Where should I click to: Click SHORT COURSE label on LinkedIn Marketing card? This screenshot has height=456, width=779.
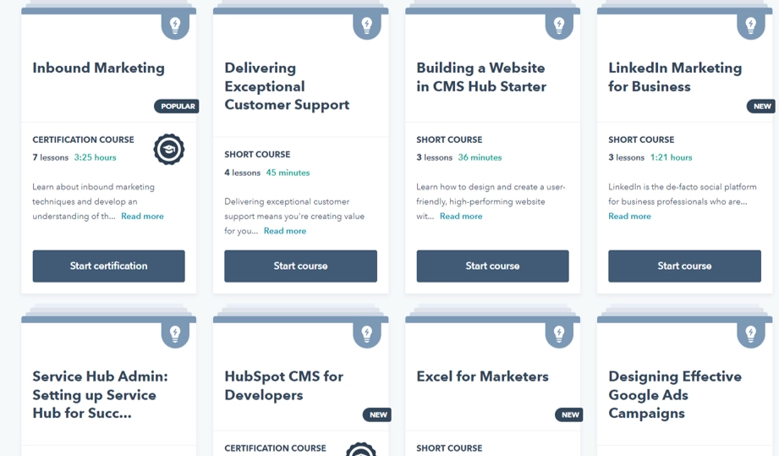click(641, 140)
